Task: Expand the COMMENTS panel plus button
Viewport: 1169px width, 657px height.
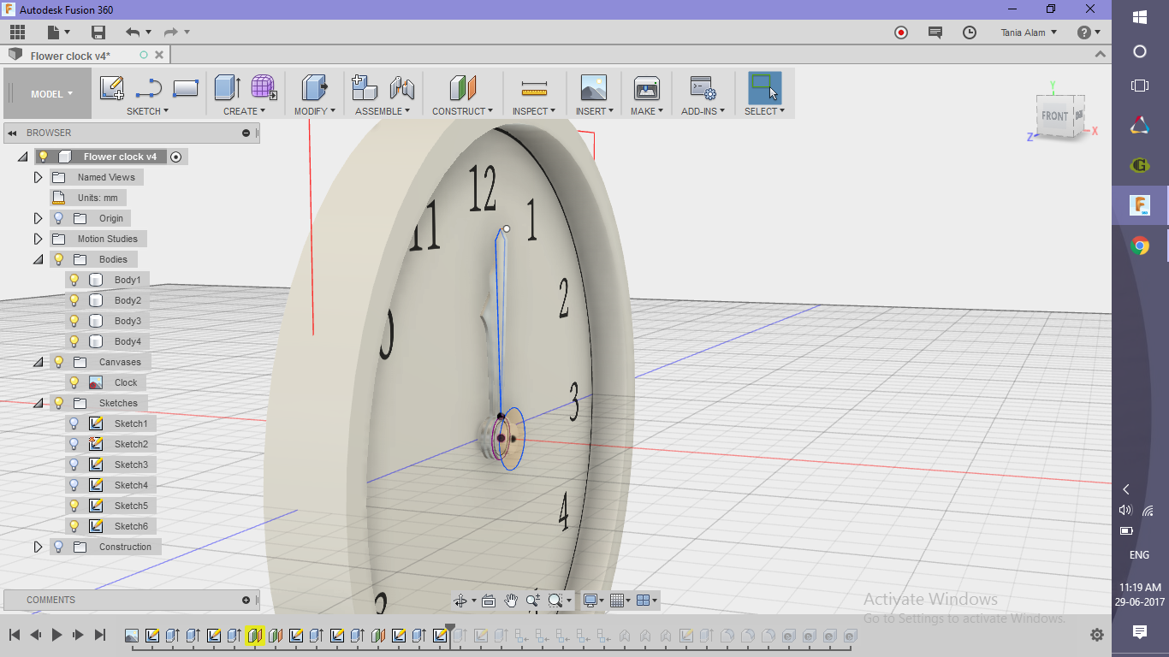Action: point(246,600)
